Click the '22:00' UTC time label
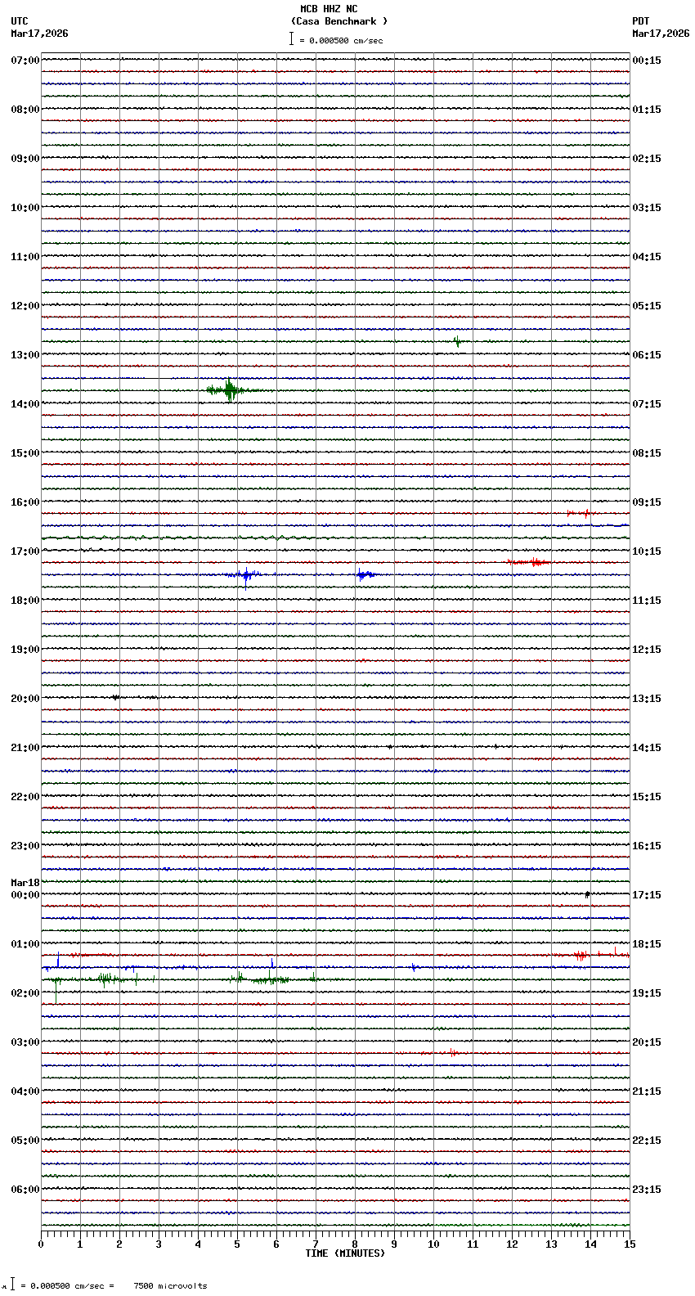Viewport: 695px width, 1296px height. coord(25,797)
